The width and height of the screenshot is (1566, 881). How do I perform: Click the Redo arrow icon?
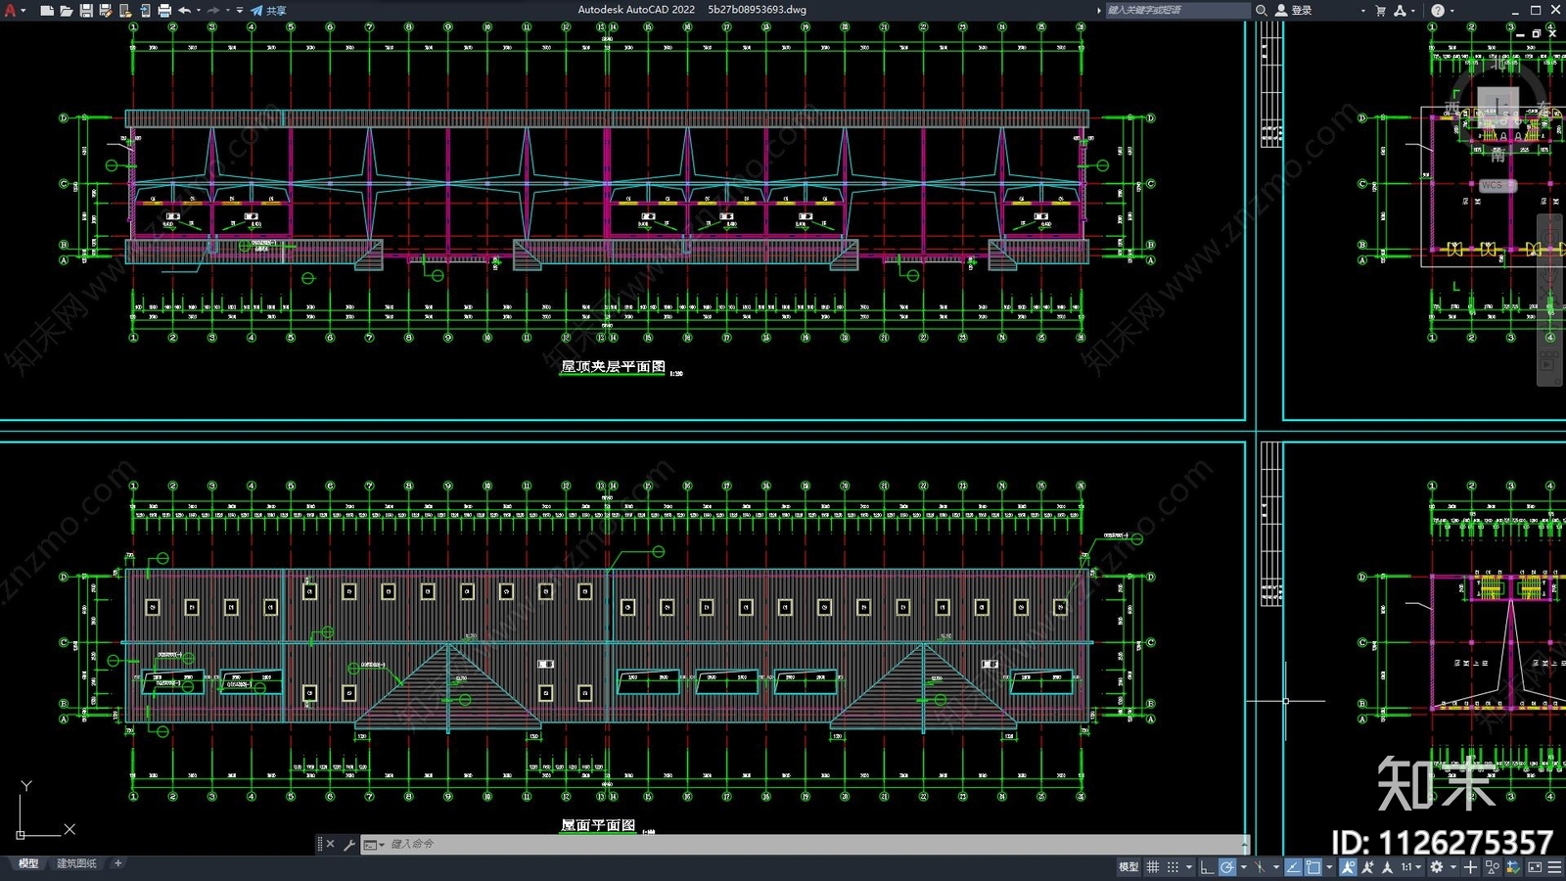(x=213, y=10)
